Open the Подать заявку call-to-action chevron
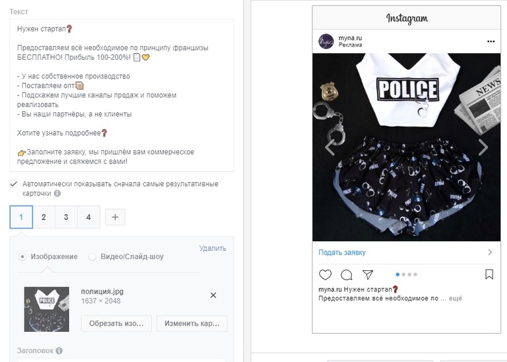The height and width of the screenshot is (362, 507). 490,253
